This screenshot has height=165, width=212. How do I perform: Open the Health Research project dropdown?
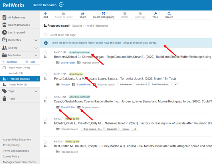61,5
